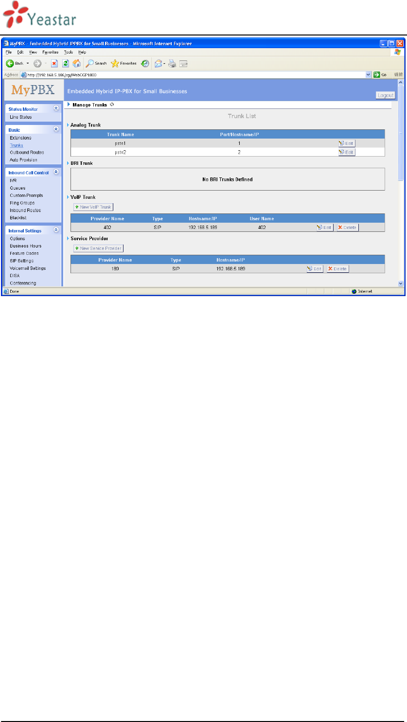The width and height of the screenshot is (407, 722).
Task: Open the View menu
Action: pos(33,52)
